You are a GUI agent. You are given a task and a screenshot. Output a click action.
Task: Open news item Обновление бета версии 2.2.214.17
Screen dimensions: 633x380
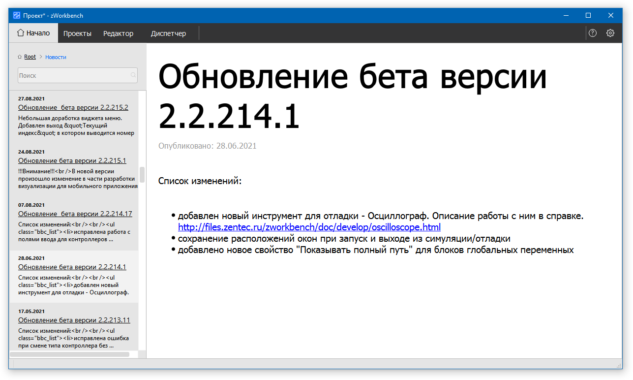pyautogui.click(x=75, y=214)
